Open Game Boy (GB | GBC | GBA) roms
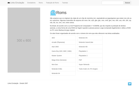The width and height of the screenshot is (139, 104). 63,51
